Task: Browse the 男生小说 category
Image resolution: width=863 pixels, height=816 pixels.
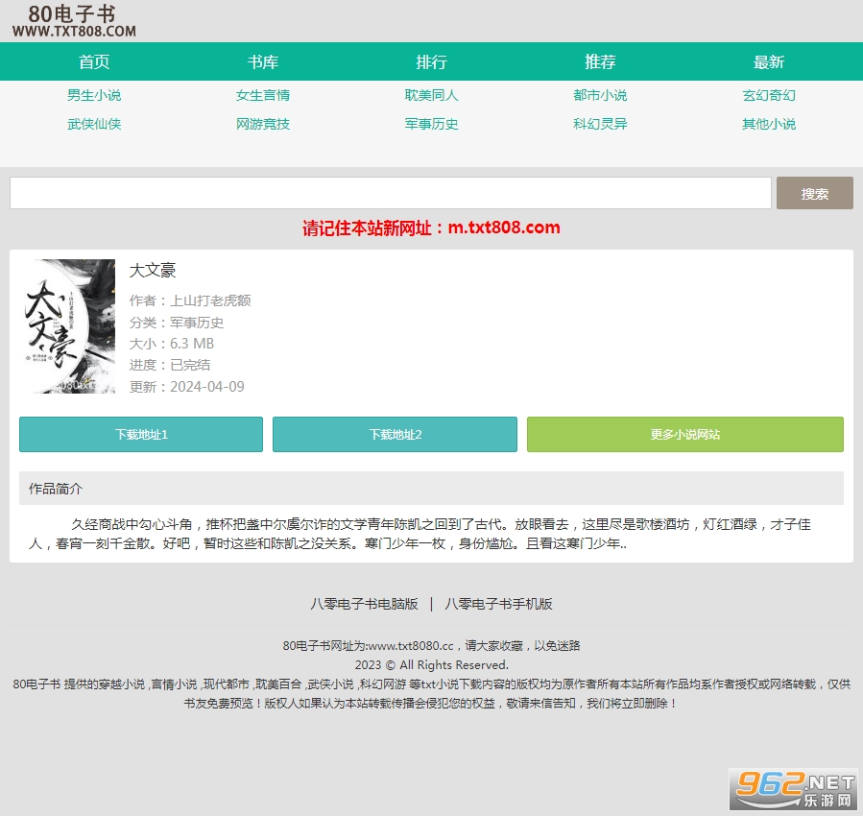Action: [x=94, y=95]
